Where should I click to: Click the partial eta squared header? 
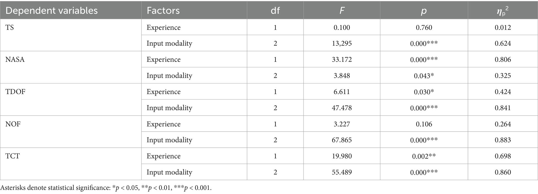point(503,11)
